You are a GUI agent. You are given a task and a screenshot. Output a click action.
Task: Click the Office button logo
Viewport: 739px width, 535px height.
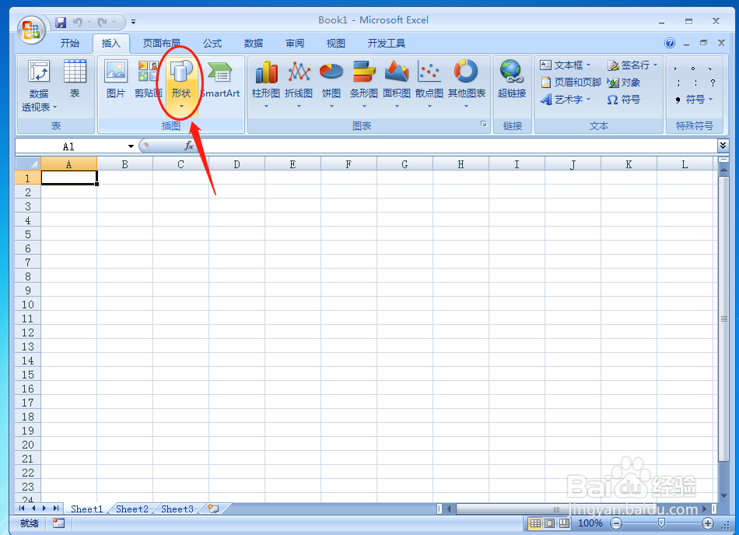pyautogui.click(x=32, y=30)
